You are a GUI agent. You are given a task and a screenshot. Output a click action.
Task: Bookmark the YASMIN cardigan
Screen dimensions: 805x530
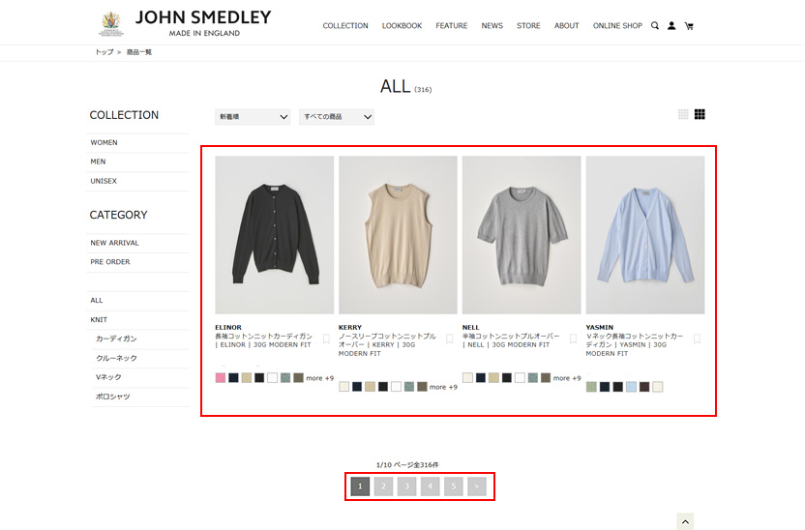[x=697, y=339]
